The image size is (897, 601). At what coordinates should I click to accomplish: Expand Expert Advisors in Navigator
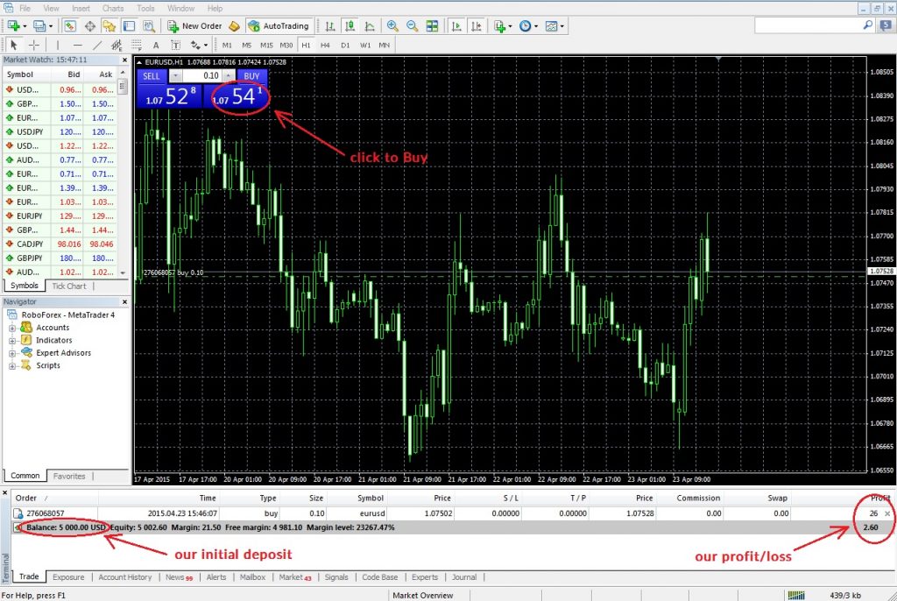click(x=13, y=353)
